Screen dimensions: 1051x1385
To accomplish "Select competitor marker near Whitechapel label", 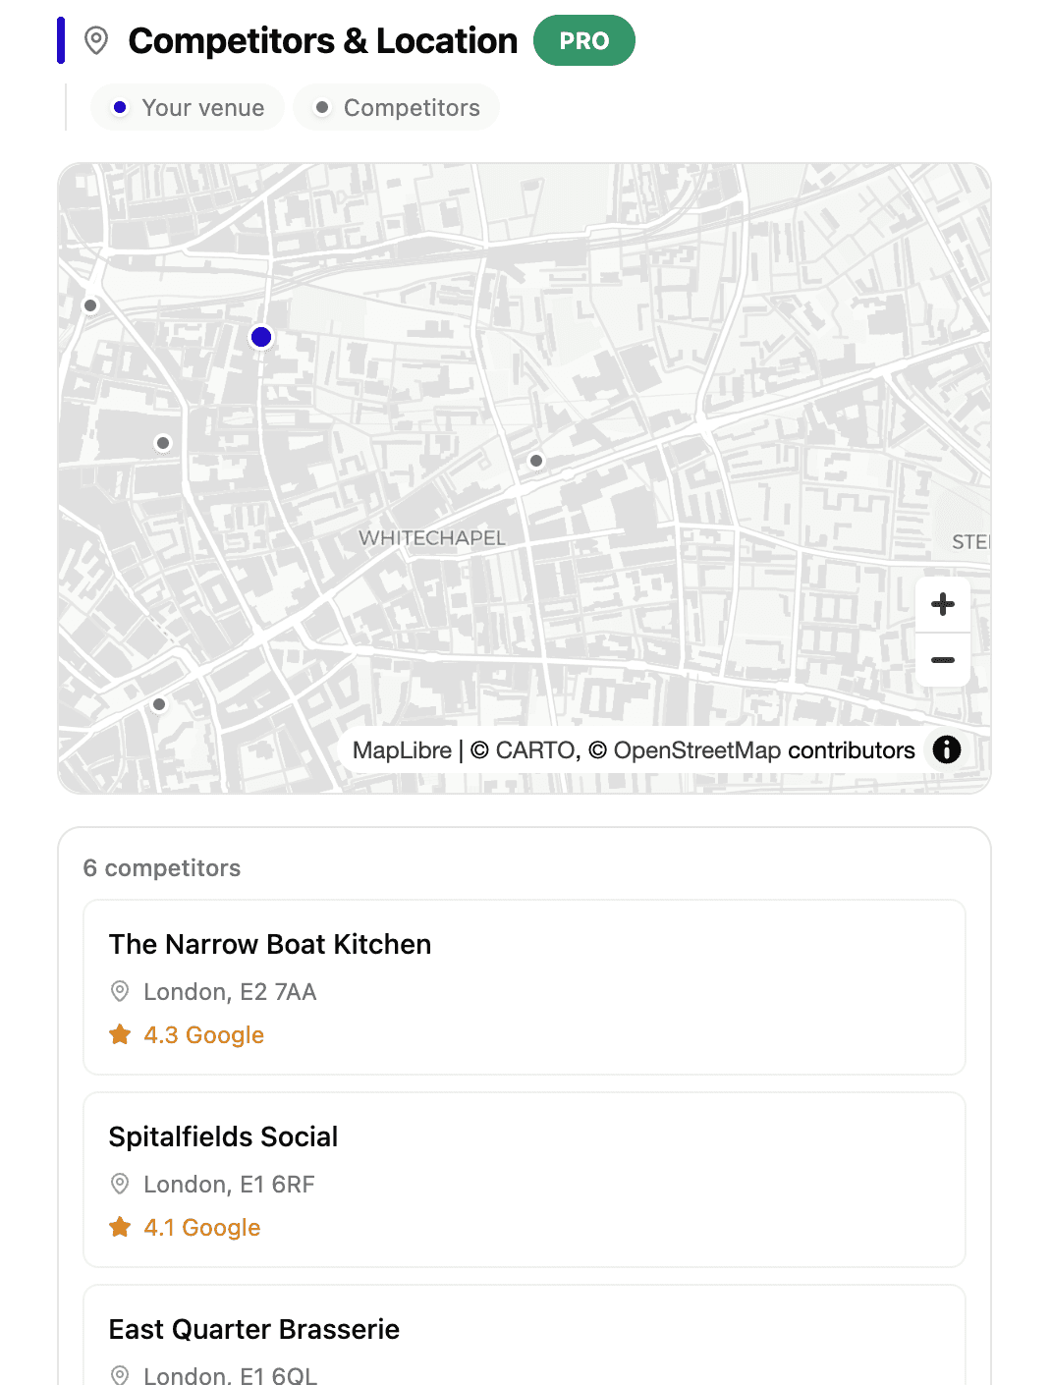I will [x=536, y=461].
